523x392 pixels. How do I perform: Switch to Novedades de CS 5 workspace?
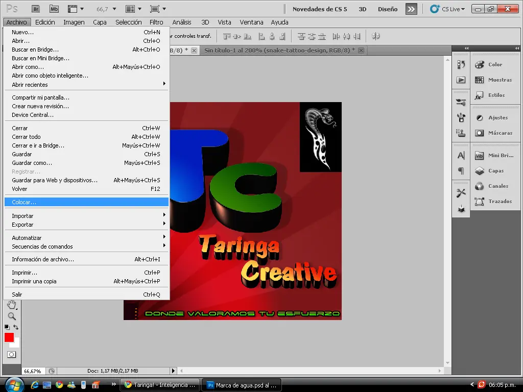pyautogui.click(x=320, y=9)
